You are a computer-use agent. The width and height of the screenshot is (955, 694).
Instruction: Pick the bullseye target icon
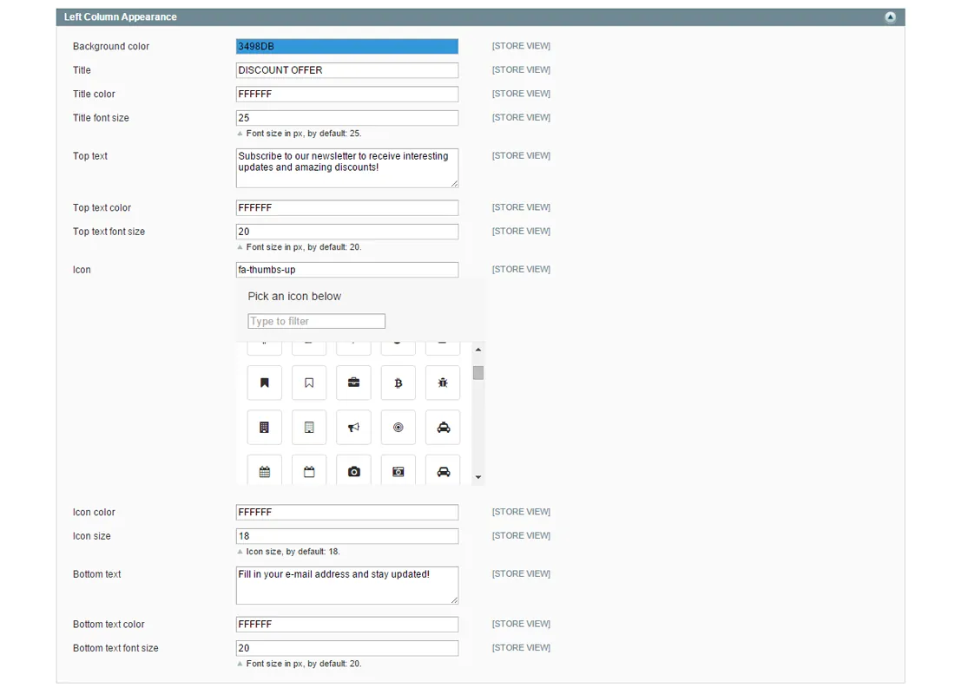[398, 428]
